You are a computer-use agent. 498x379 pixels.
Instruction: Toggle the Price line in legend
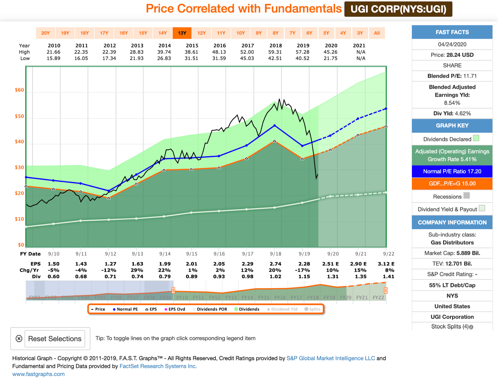(x=98, y=309)
